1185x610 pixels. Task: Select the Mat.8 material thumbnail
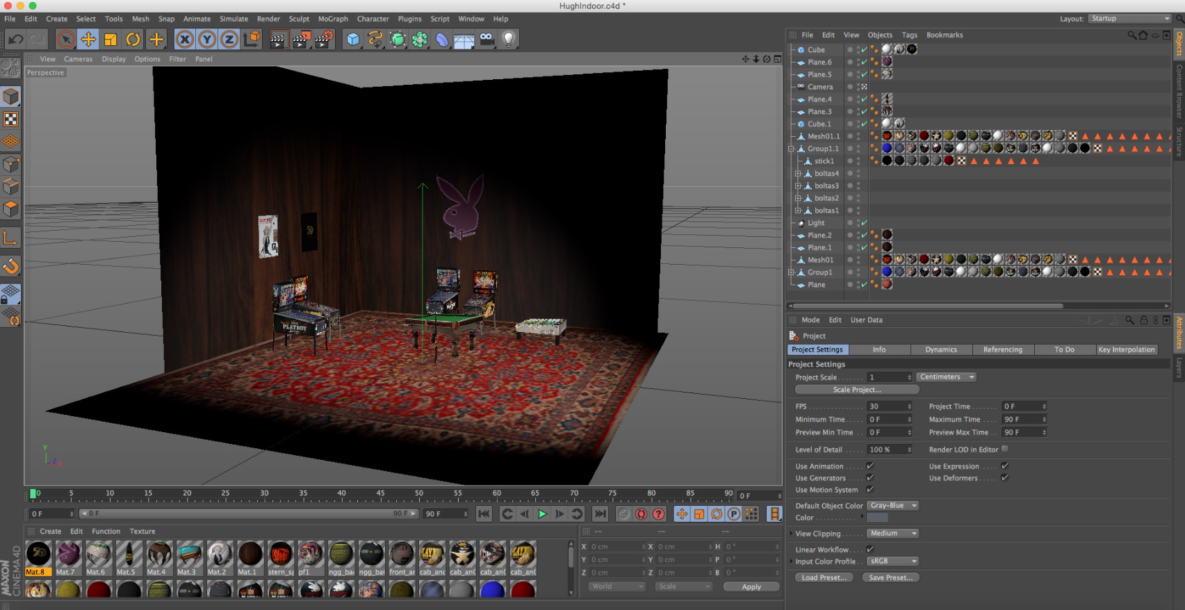point(38,559)
